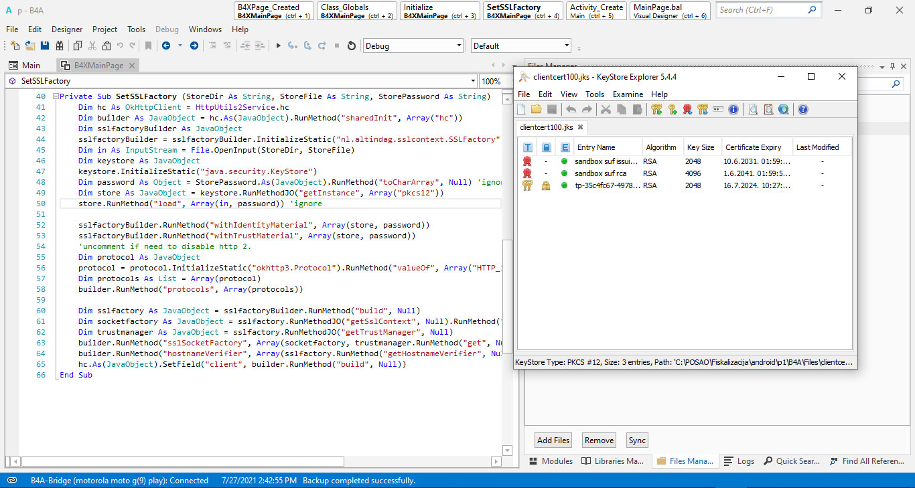Save the B4A project with the floppy icon
This screenshot has height=488, width=915.
tap(45, 46)
